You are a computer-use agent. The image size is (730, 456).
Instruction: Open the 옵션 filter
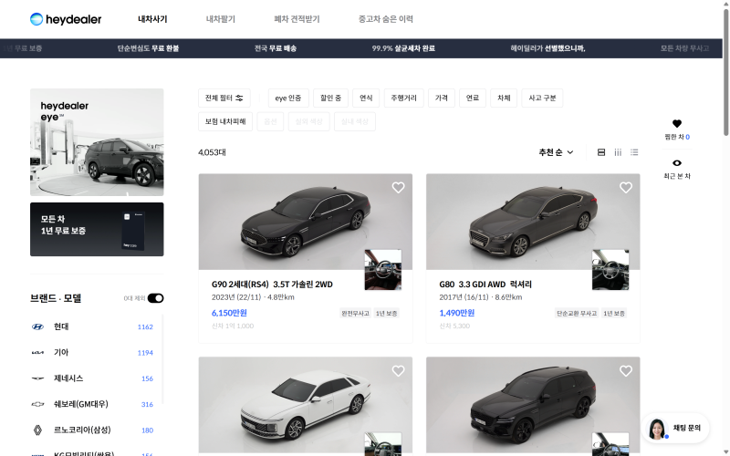pos(270,121)
